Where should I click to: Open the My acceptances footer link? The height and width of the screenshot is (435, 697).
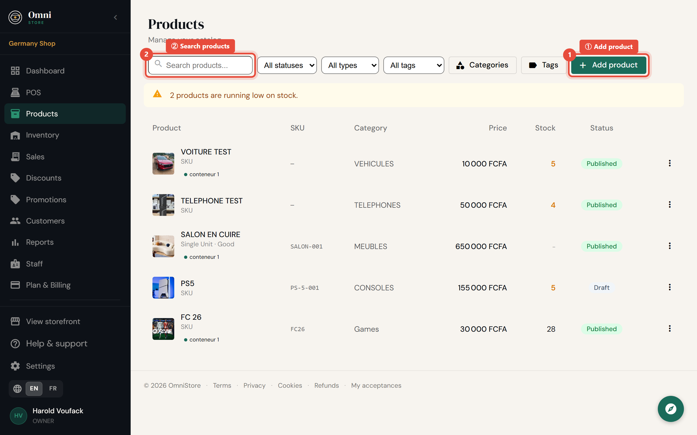376,386
